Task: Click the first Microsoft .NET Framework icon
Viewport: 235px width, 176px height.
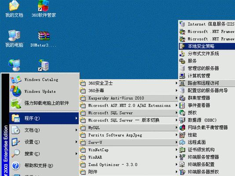Action: (x=182, y=31)
